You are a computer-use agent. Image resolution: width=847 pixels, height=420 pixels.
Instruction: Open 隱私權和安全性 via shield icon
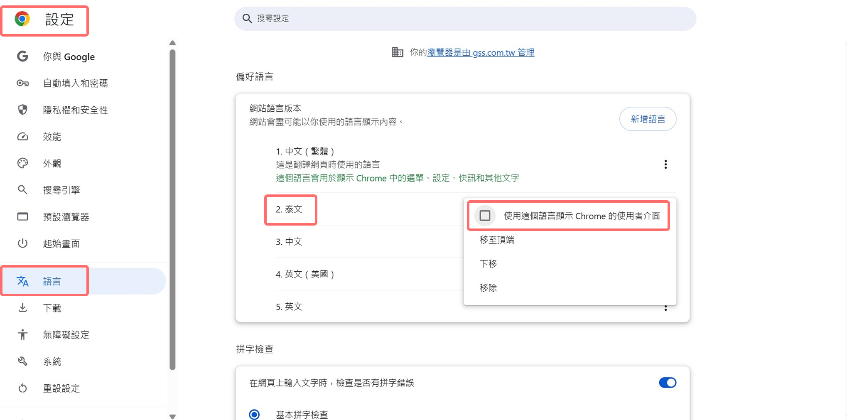tap(22, 110)
